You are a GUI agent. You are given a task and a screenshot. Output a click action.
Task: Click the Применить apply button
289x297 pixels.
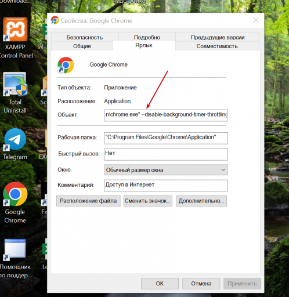pos(242,284)
